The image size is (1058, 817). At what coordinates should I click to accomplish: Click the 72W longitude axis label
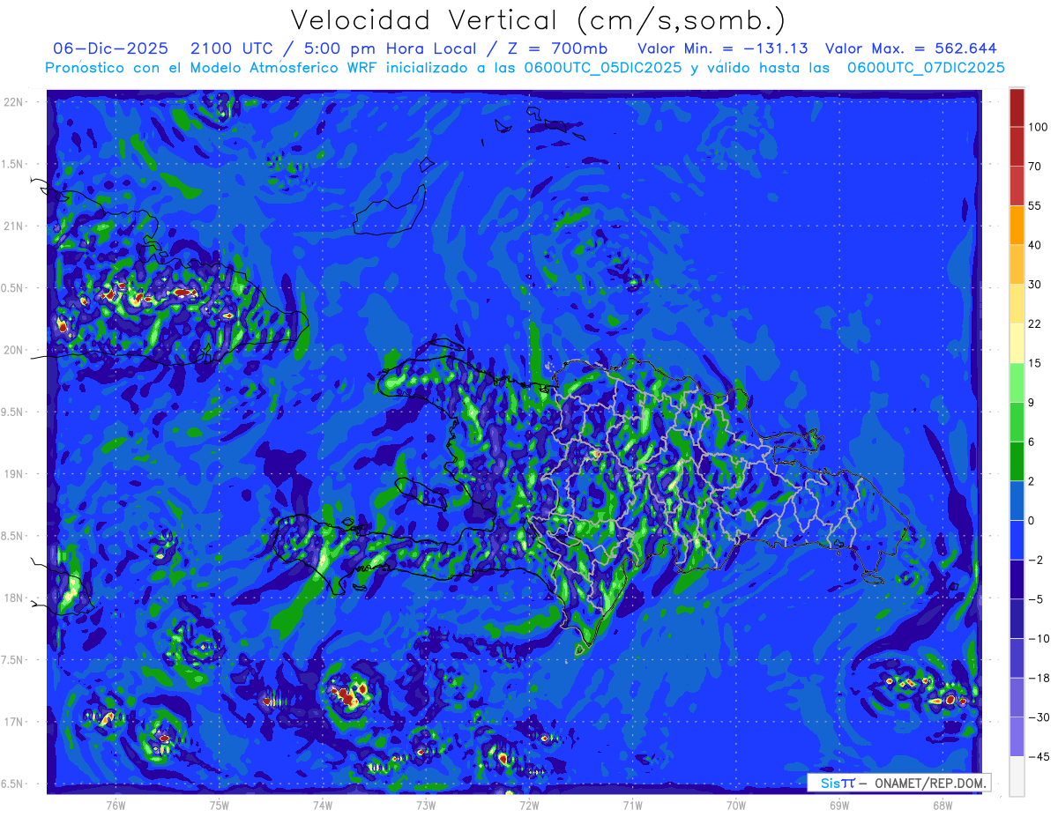point(529,805)
